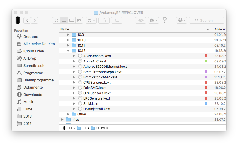Click the green tag of AppleALC.kext
This screenshot has width=238, height=145.
click(206, 61)
